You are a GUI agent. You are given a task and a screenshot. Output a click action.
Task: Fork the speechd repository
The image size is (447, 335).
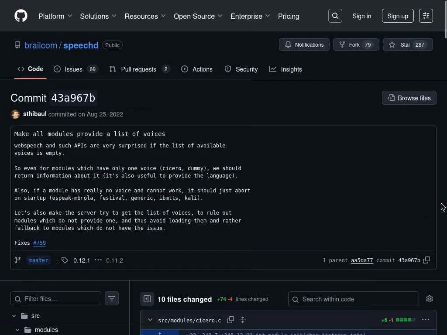(356, 45)
